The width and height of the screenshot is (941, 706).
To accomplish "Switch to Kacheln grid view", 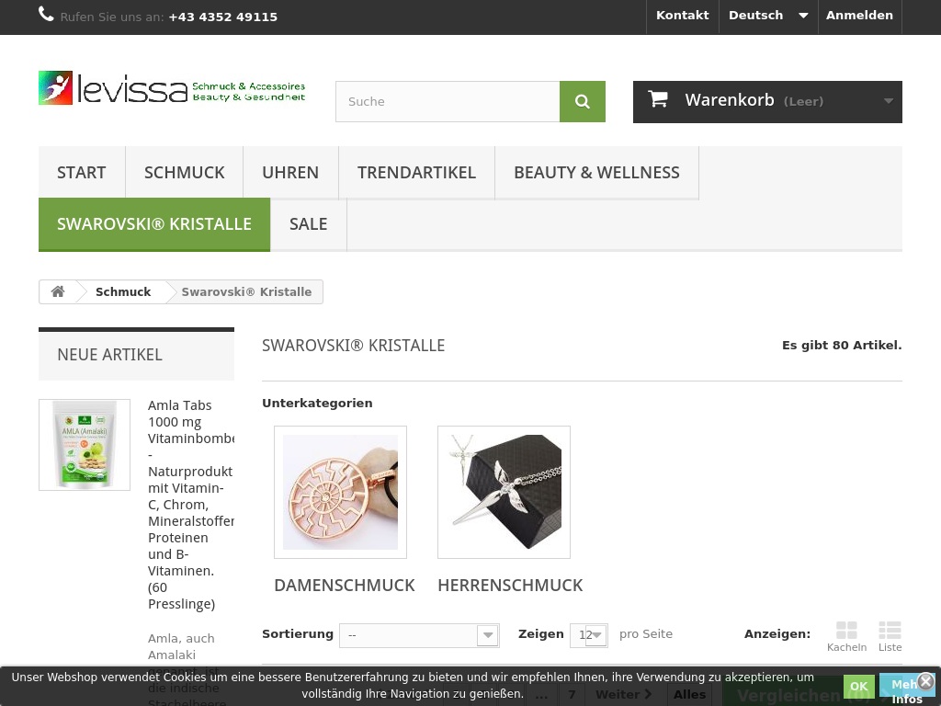I will click(x=846, y=635).
